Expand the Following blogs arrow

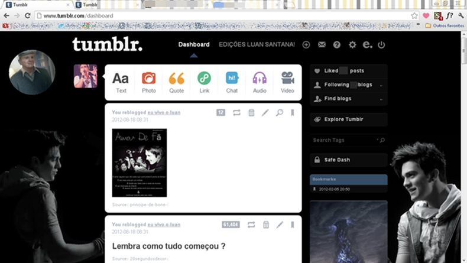(x=381, y=86)
